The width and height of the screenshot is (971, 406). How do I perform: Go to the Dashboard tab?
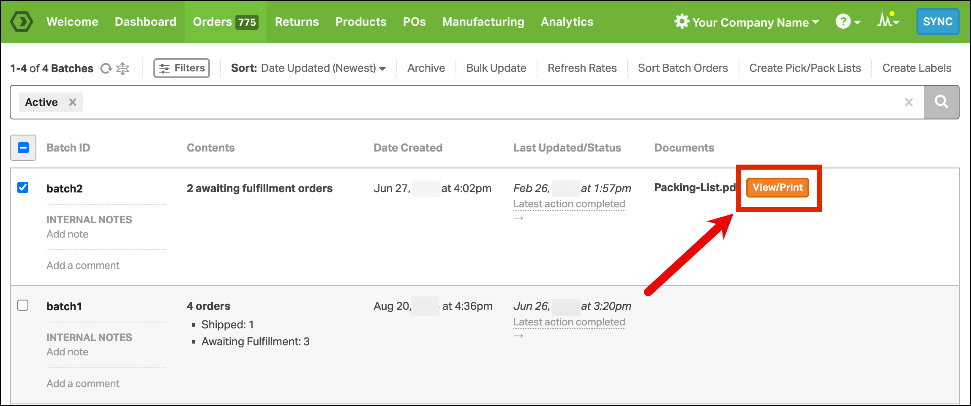tap(146, 22)
